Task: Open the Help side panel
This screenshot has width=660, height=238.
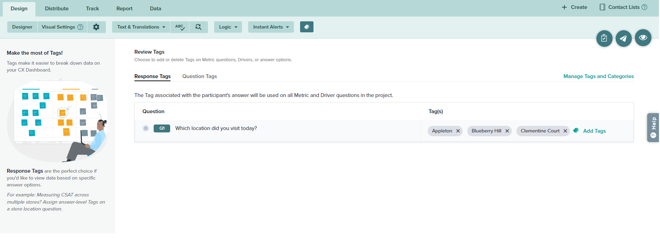Action: (x=653, y=127)
